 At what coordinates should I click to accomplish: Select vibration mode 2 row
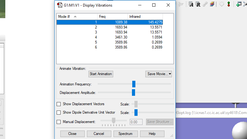point(109,27)
